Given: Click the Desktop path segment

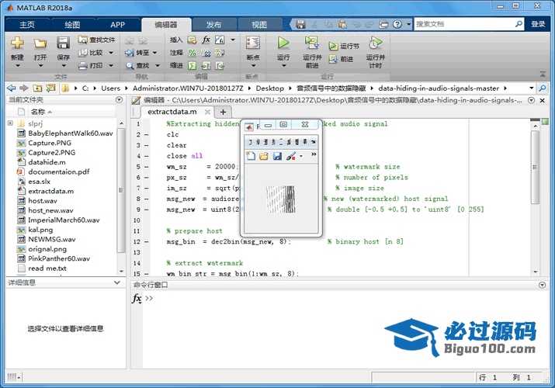Looking at the screenshot, I should (x=269, y=88).
